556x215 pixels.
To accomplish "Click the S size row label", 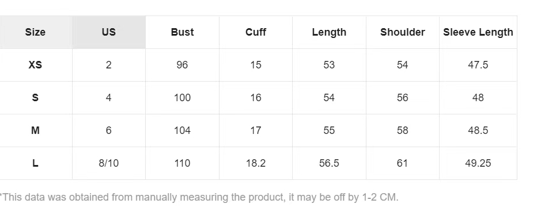I will pos(36,98).
